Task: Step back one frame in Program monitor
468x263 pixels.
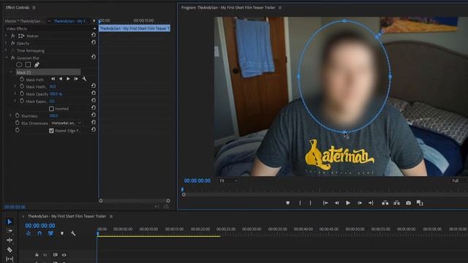Action: pyautogui.click(x=336, y=203)
